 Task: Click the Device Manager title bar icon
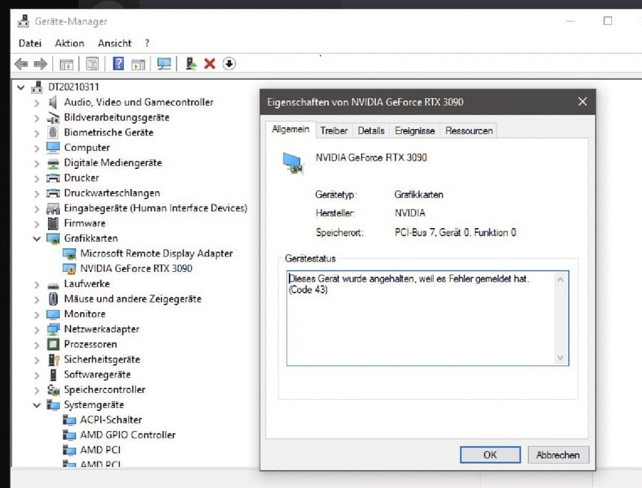point(24,21)
